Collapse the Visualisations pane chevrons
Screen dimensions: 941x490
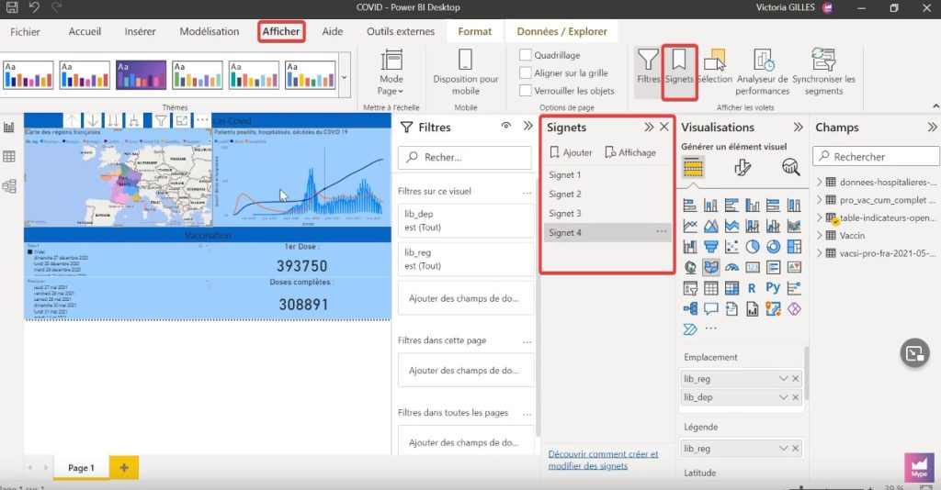coord(798,127)
